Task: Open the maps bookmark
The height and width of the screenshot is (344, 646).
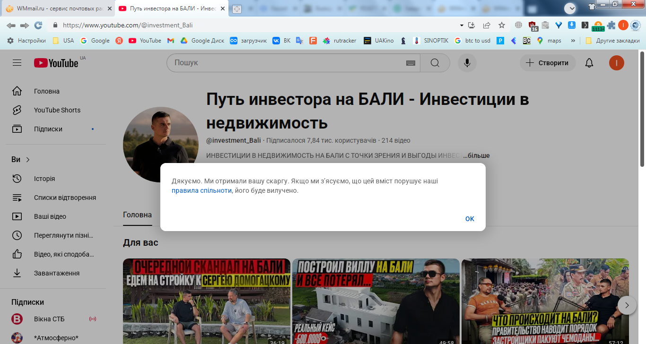Action: pos(549,41)
